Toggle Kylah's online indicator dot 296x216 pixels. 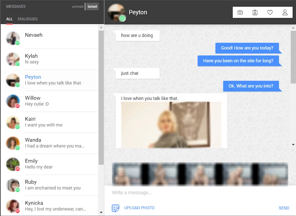coord(17,64)
